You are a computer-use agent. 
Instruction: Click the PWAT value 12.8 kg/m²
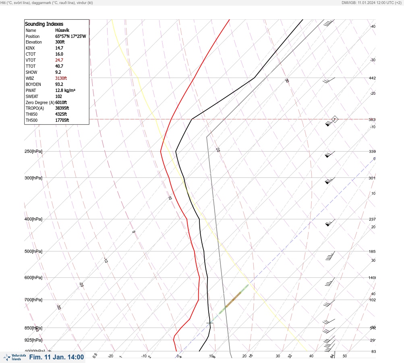[65, 90]
